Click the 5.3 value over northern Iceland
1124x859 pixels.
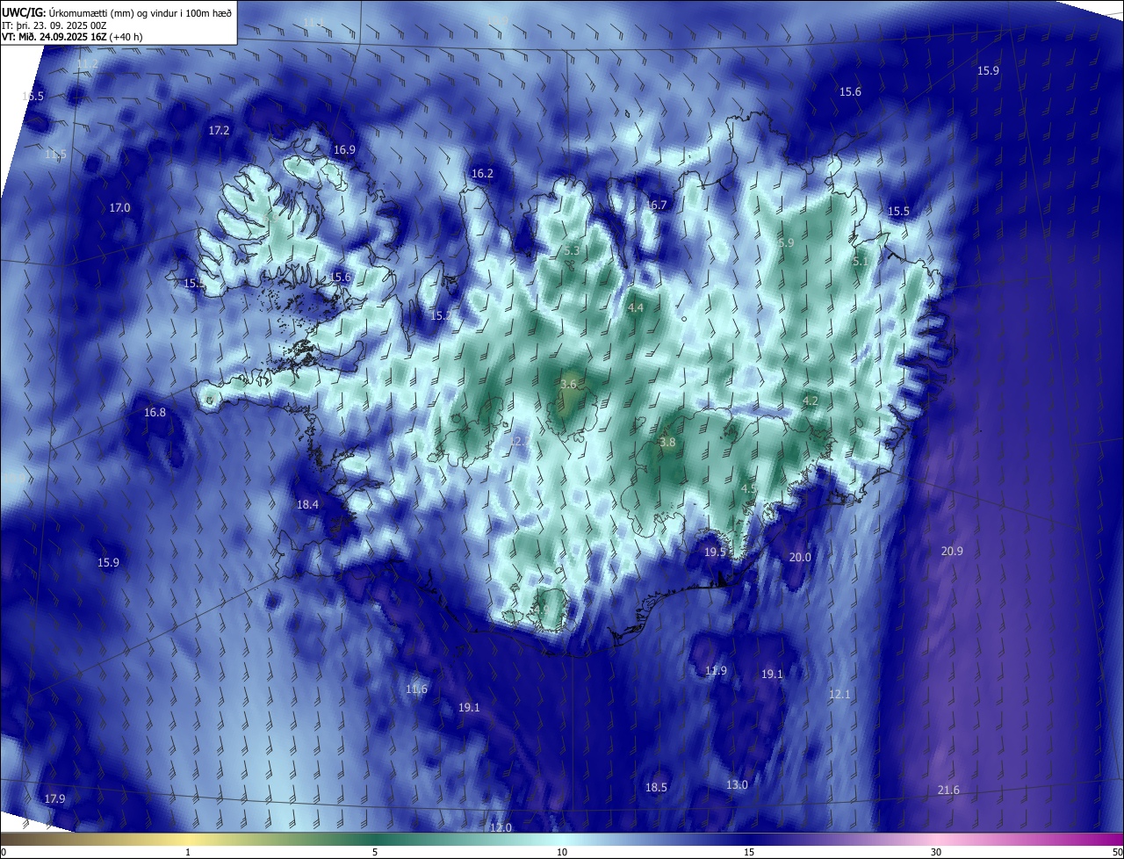point(572,250)
